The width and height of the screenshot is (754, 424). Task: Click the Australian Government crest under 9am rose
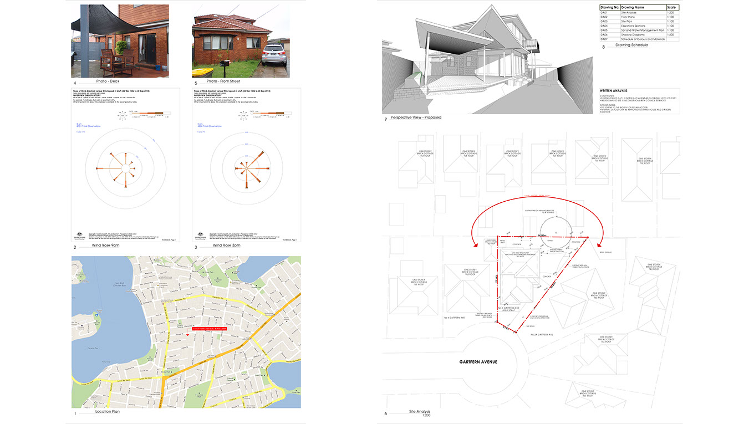coord(78,235)
